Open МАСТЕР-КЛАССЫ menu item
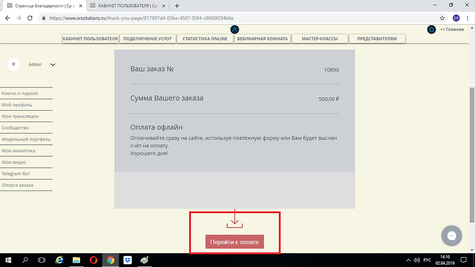 (x=320, y=38)
